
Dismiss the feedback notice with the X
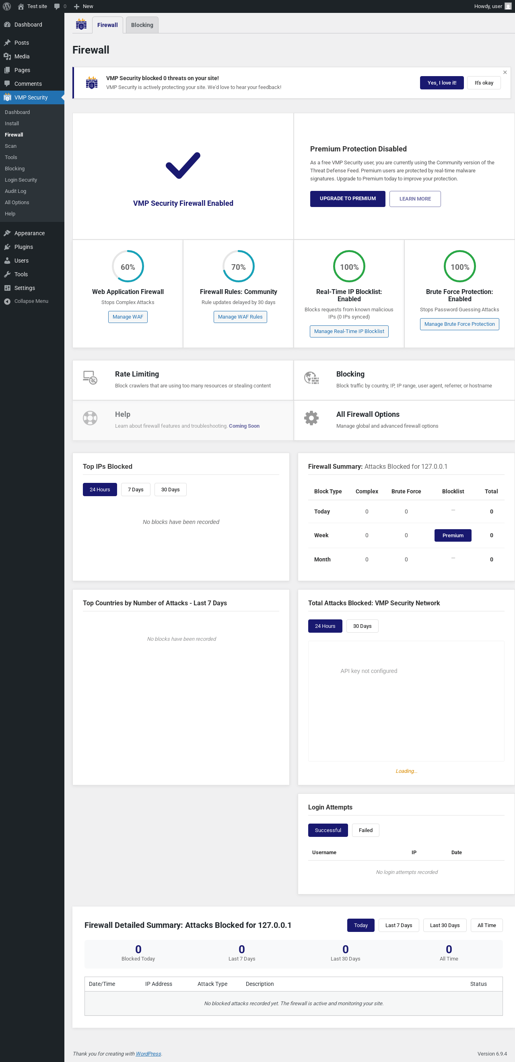tap(505, 72)
